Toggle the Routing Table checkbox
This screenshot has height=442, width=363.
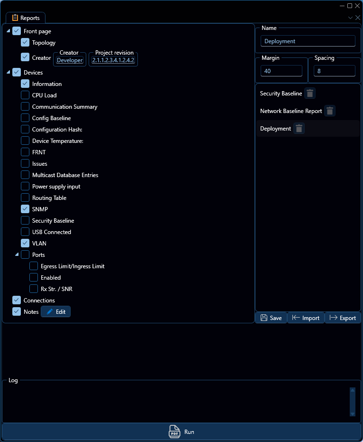pos(25,198)
